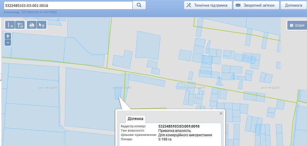
Task: Click Для комерційного використання value
Action: (185, 135)
